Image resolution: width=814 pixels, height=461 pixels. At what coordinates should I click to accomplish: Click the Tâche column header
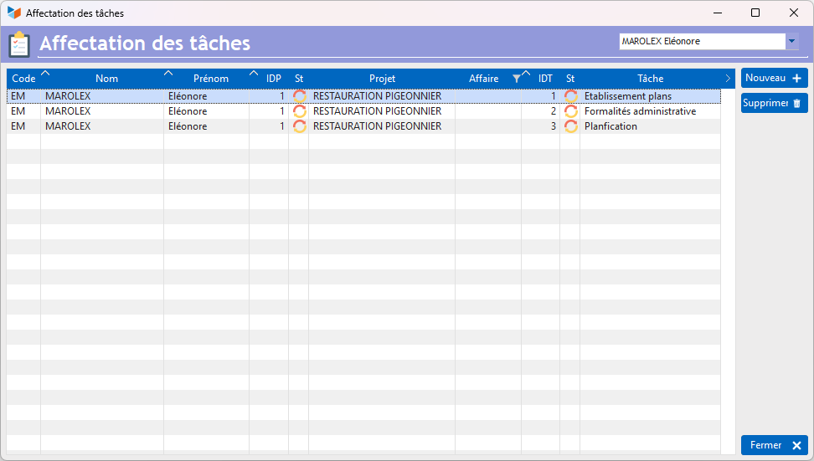pyautogui.click(x=650, y=79)
